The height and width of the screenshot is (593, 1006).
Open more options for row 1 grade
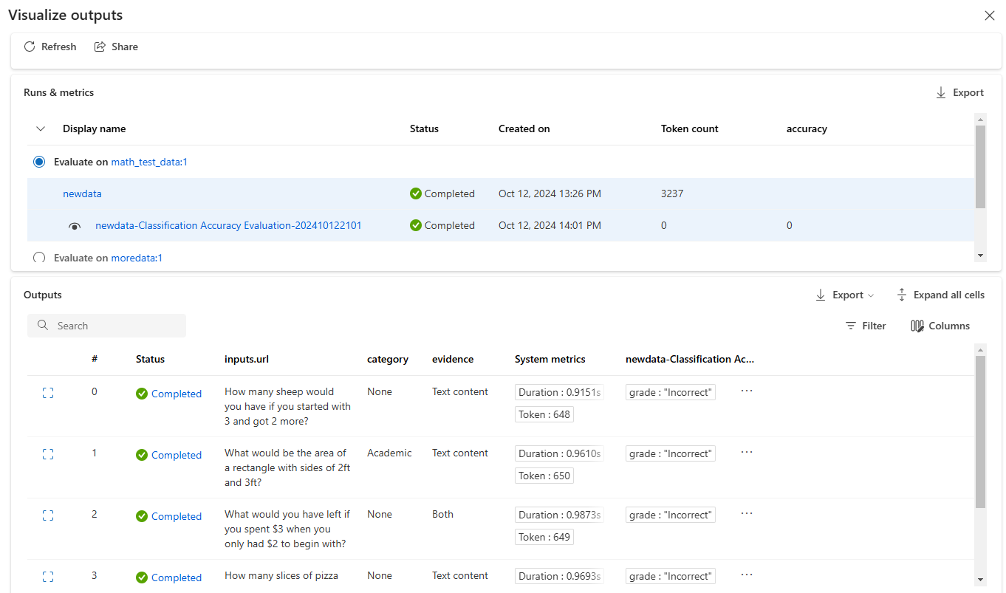click(x=746, y=452)
